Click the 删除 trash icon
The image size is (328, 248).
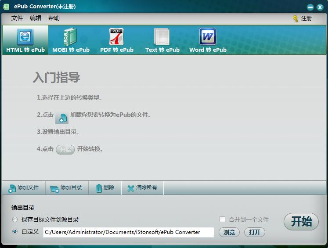(99, 188)
